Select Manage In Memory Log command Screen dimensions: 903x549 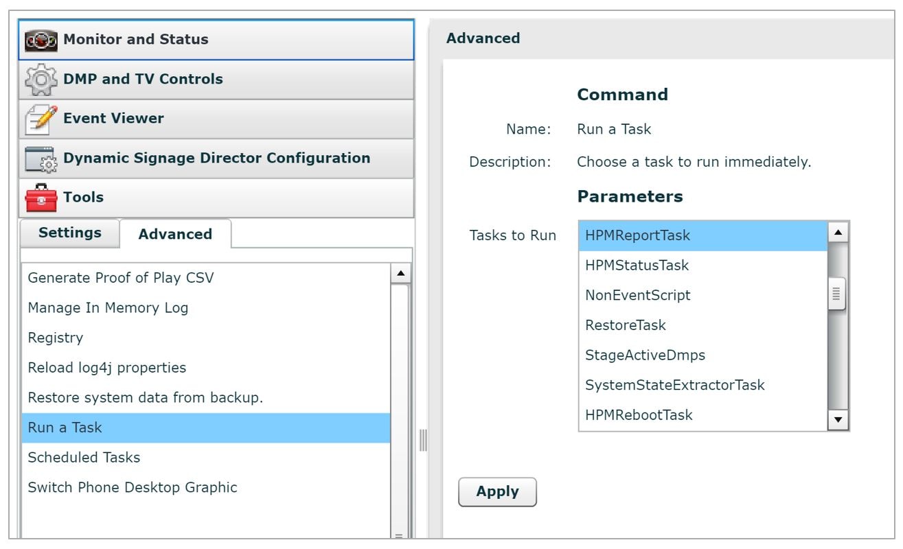pyautogui.click(x=206, y=308)
